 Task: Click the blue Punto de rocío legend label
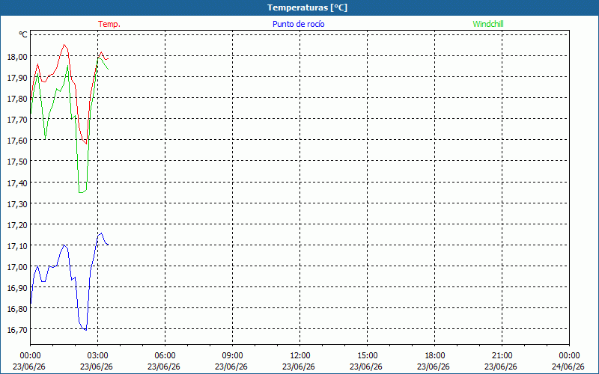pyautogui.click(x=298, y=24)
